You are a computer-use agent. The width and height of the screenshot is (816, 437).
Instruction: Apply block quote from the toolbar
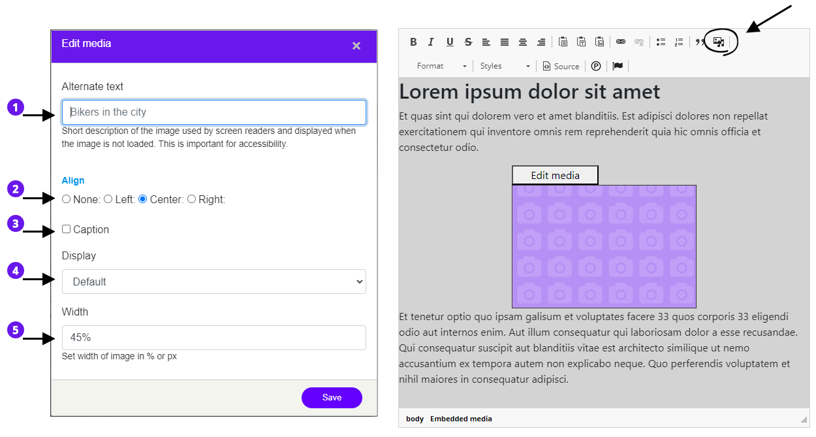pyautogui.click(x=700, y=42)
